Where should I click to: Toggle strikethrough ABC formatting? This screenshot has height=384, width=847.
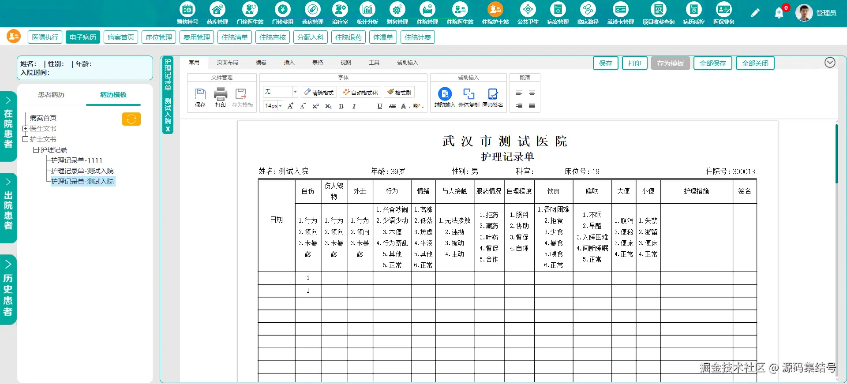click(x=393, y=106)
